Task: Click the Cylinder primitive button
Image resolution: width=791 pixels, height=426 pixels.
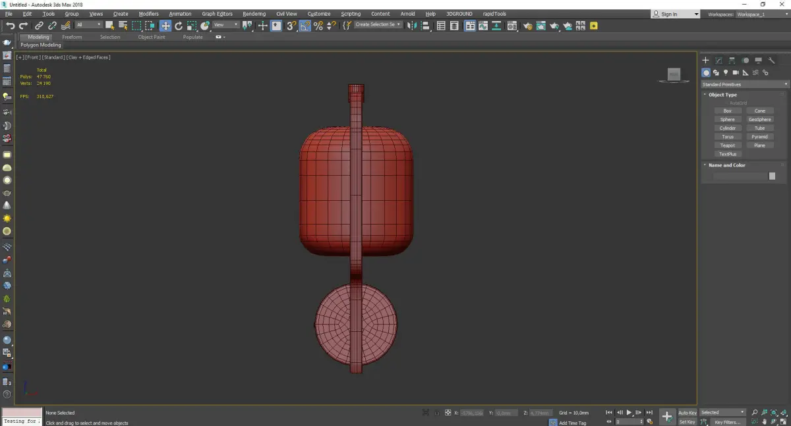Action: [727, 128]
